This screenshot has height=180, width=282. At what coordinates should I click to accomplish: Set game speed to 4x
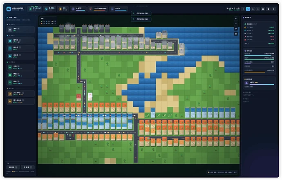tap(258, 9)
